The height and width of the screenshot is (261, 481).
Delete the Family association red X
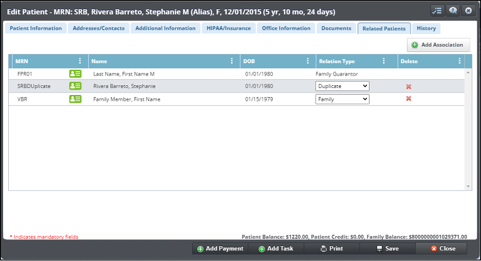pos(409,99)
